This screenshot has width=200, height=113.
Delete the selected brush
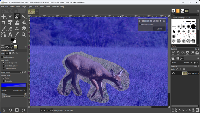(x=187, y=53)
